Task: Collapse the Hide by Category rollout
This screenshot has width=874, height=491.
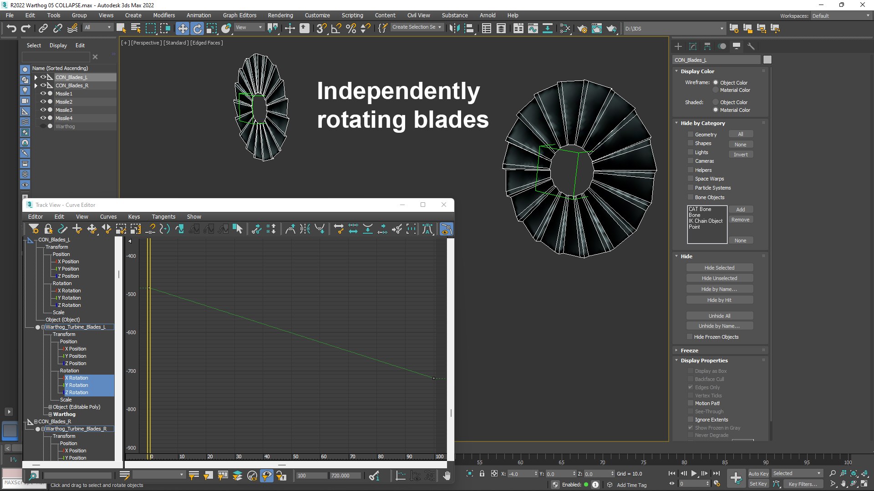Action: 702,123
